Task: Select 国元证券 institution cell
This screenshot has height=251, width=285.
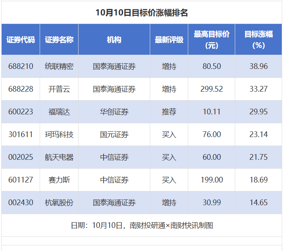Action: pyautogui.click(x=114, y=134)
